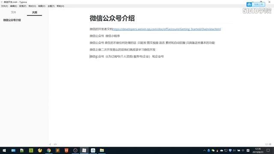Open the dark circular app in taskbar
The width and height of the screenshot is (274, 154).
click(75, 150)
